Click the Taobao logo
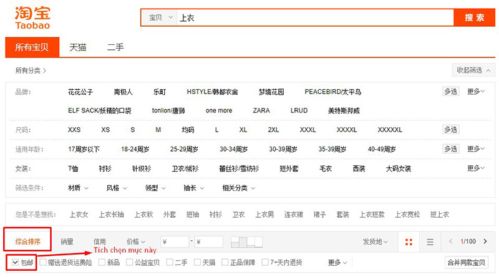This screenshot has height=277, width=499. click(x=32, y=18)
